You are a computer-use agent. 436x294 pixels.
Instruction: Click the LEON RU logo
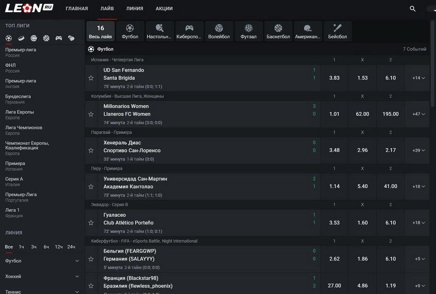29,8
